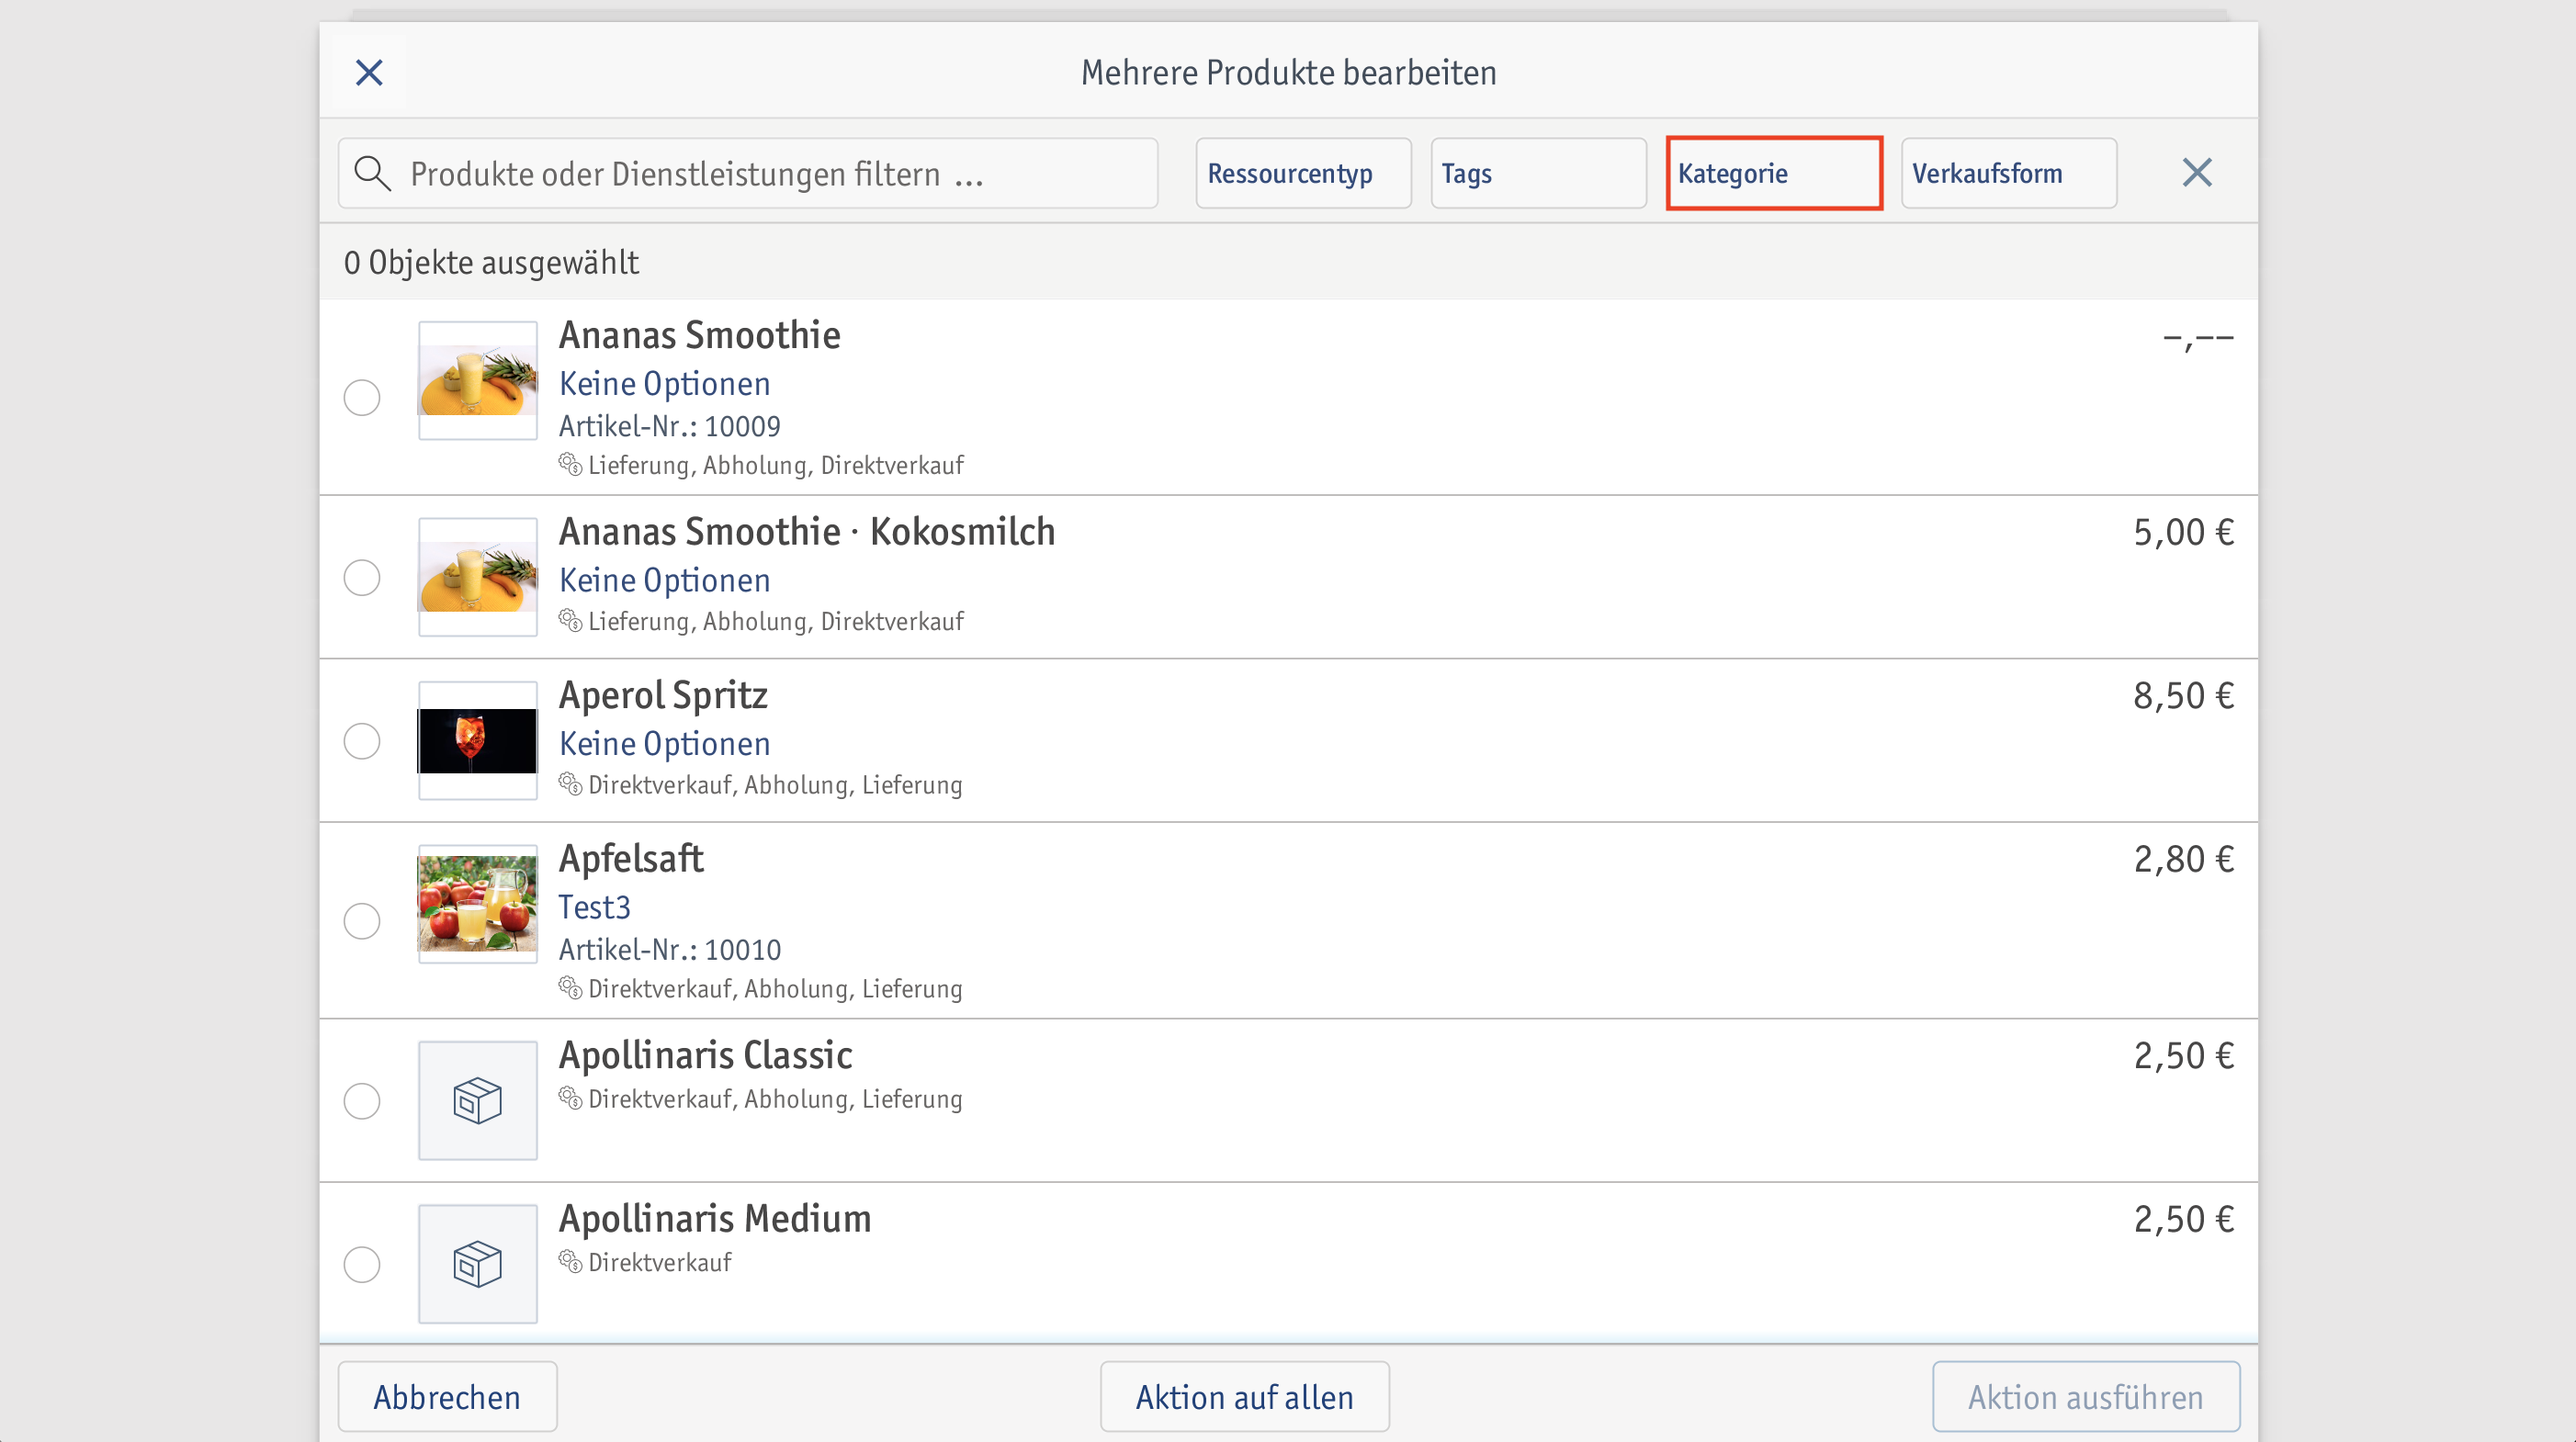This screenshot has width=2576, height=1442.
Task: Click the sales-form icon under Apollinaris Medium
Action: click(x=570, y=1262)
